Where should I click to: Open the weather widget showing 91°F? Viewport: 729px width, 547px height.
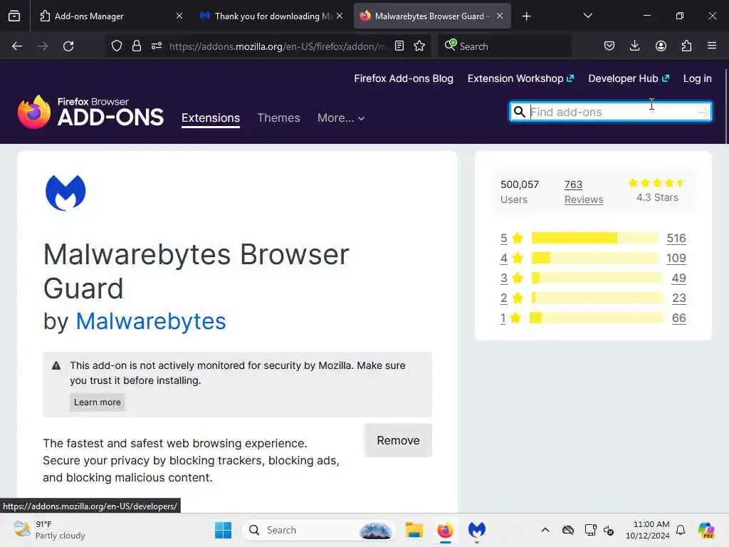coord(49,530)
